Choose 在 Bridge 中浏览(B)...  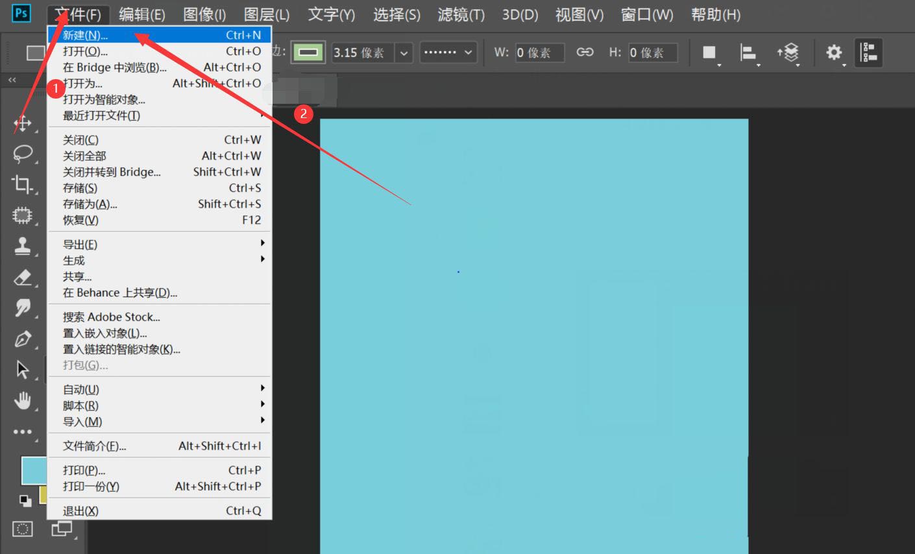(x=159, y=67)
